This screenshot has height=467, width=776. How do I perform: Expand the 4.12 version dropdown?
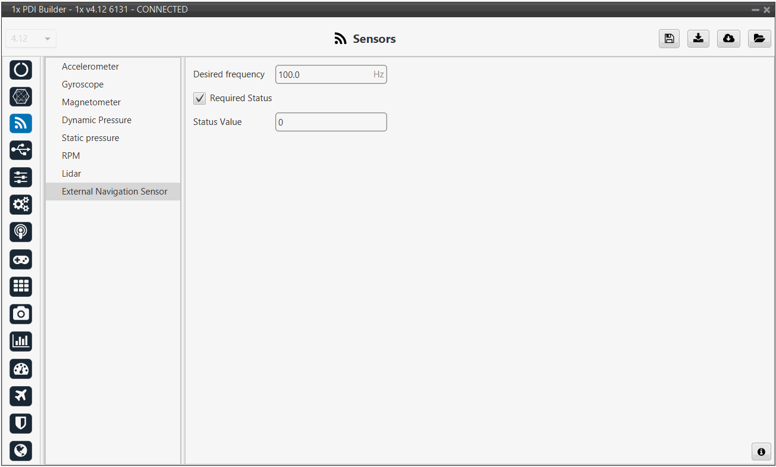coord(31,39)
